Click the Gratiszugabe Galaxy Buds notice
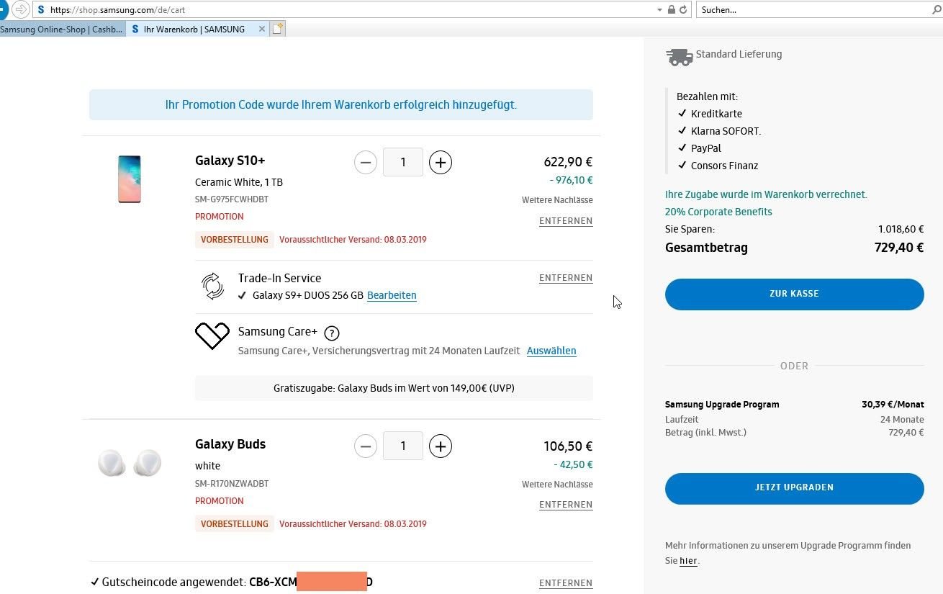 click(x=394, y=388)
